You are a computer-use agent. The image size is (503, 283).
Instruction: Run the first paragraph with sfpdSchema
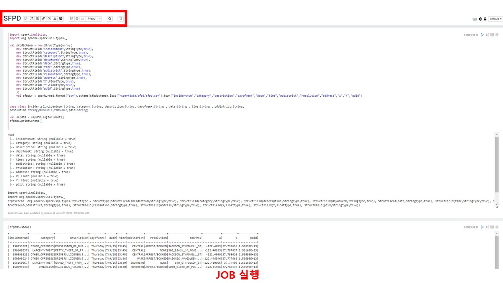[x=483, y=35]
